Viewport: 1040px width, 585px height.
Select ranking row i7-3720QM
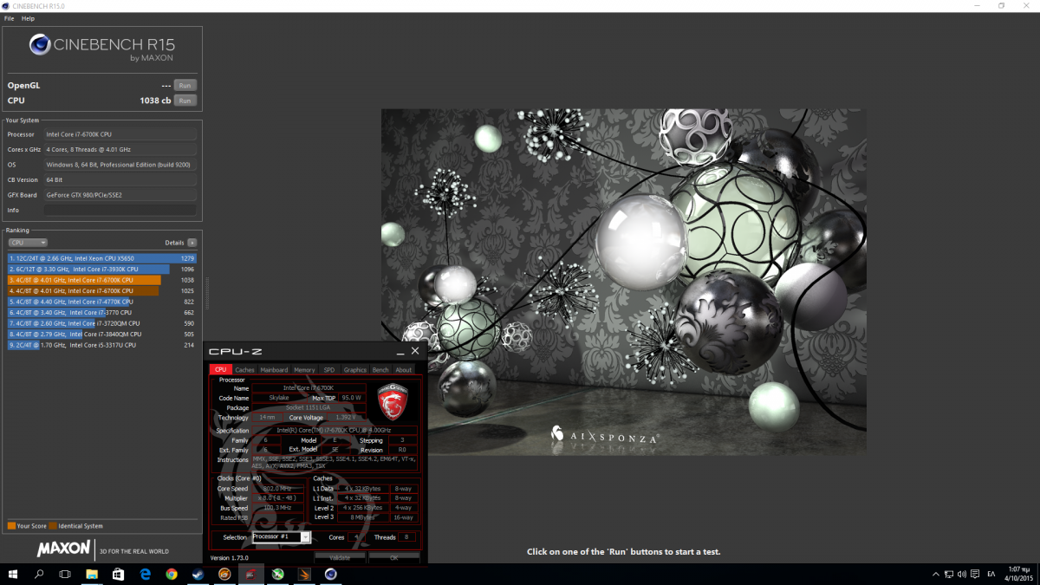point(102,323)
